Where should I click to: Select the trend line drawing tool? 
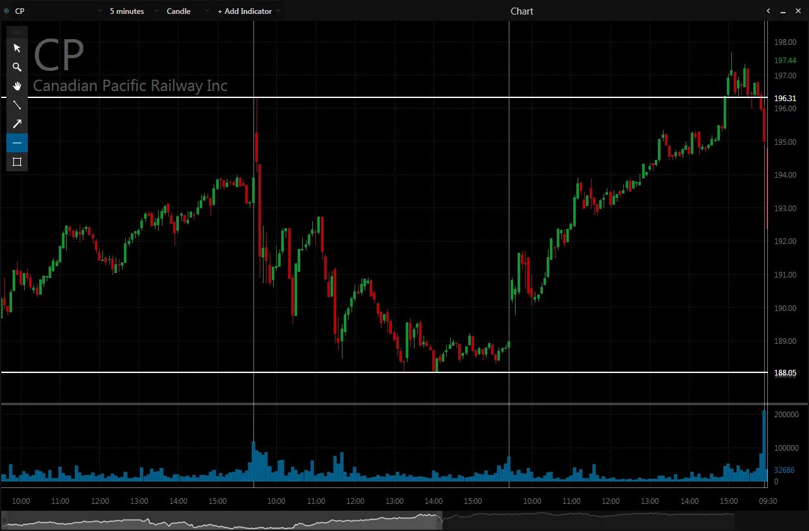point(17,105)
